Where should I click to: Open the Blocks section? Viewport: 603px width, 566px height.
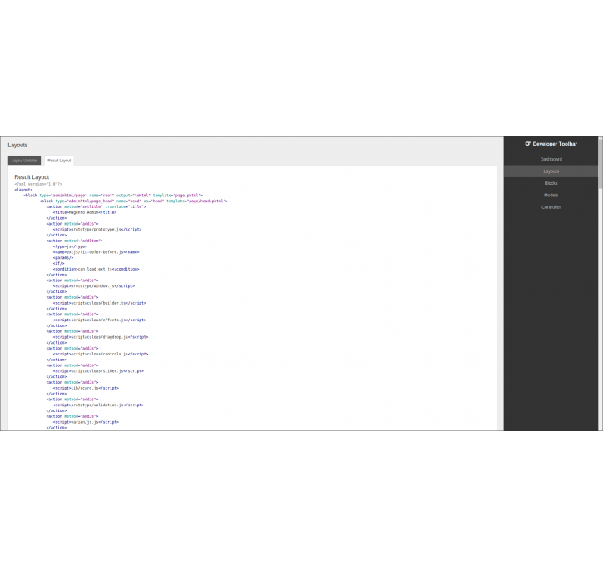pyautogui.click(x=551, y=183)
